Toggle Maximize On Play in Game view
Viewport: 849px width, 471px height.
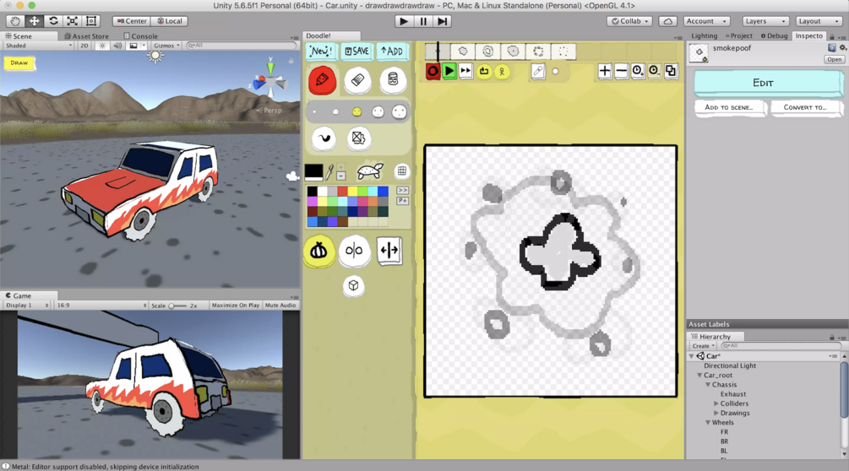236,306
